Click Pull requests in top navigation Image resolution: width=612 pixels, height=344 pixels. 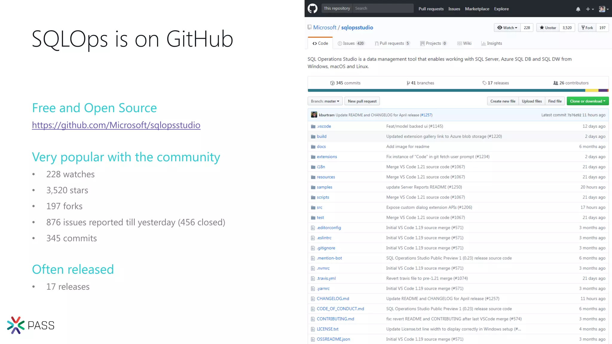click(x=431, y=9)
